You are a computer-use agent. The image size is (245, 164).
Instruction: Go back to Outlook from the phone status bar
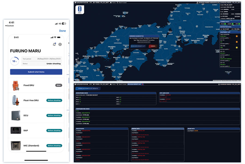coord(10,26)
